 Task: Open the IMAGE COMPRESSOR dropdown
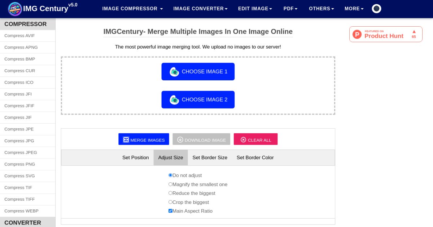pos(132,8)
